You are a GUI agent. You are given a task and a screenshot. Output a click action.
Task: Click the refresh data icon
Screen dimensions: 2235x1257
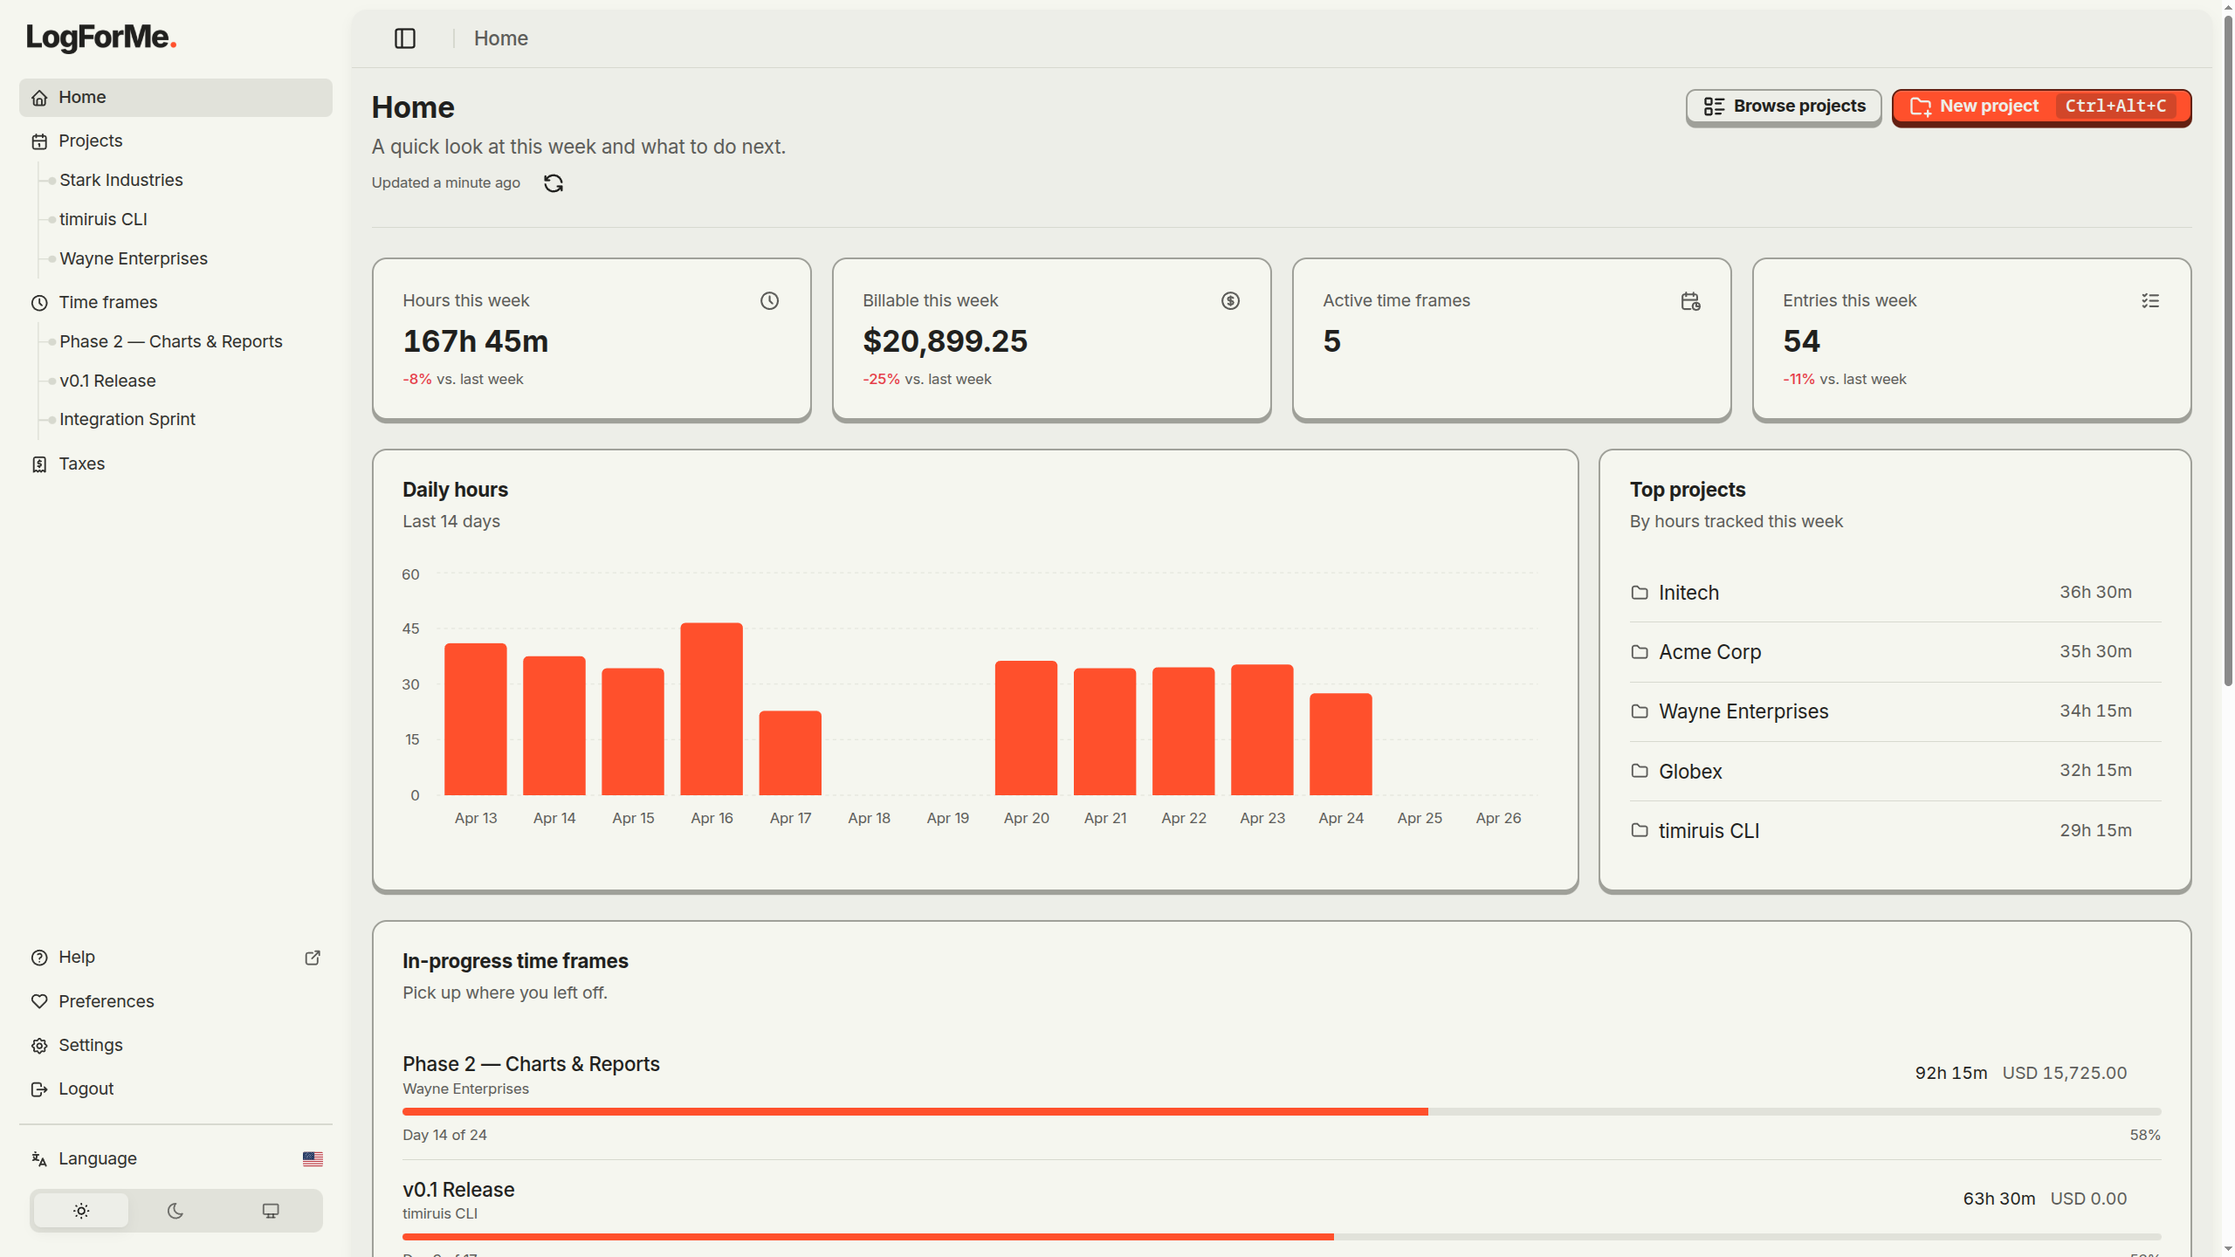coord(554,183)
